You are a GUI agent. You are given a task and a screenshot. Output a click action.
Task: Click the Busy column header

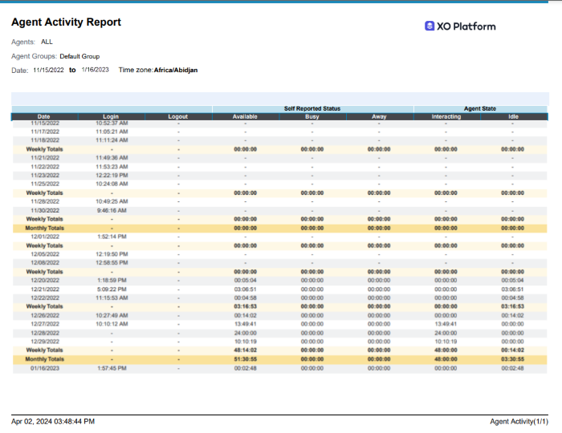312,117
